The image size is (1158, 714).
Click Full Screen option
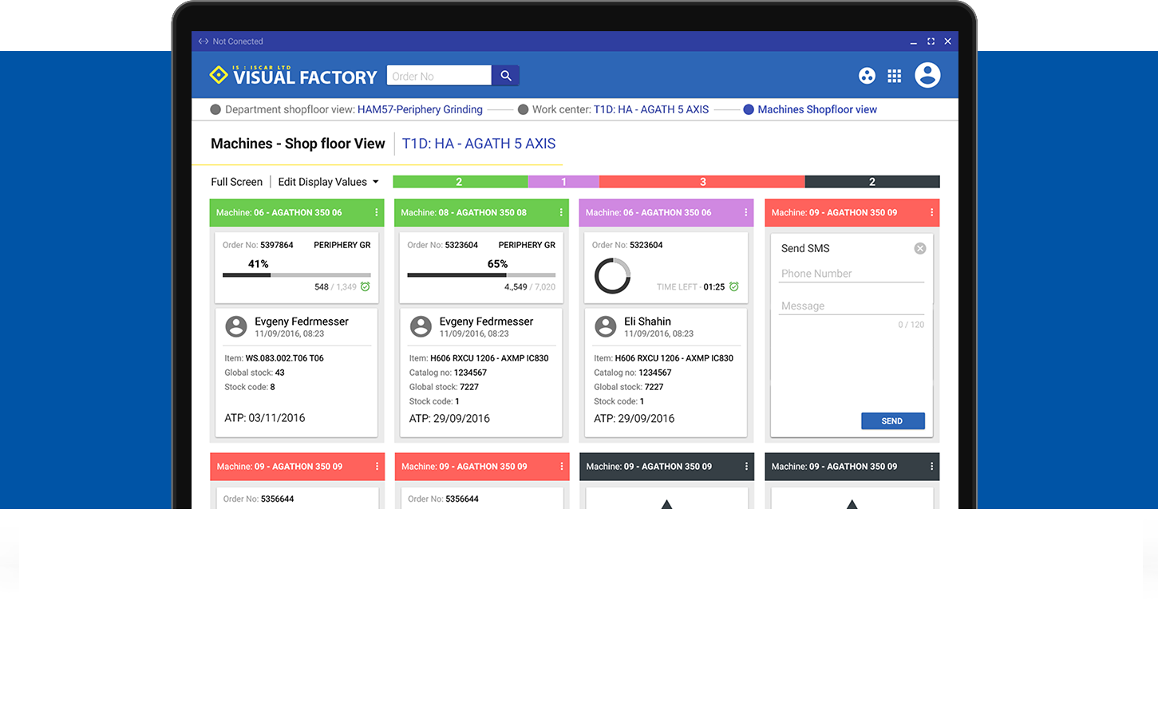click(x=236, y=182)
